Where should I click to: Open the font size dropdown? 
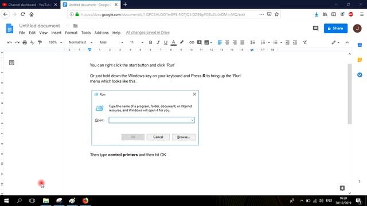(136, 42)
